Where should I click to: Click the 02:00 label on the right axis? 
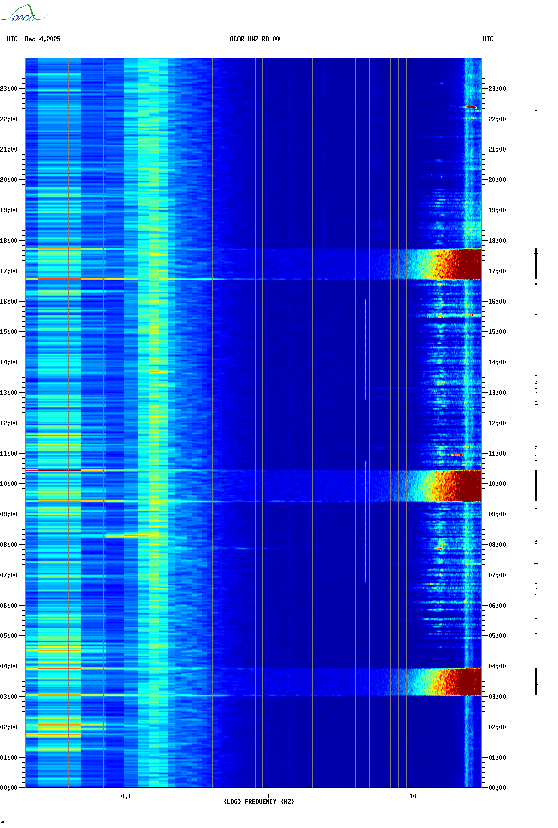497,727
